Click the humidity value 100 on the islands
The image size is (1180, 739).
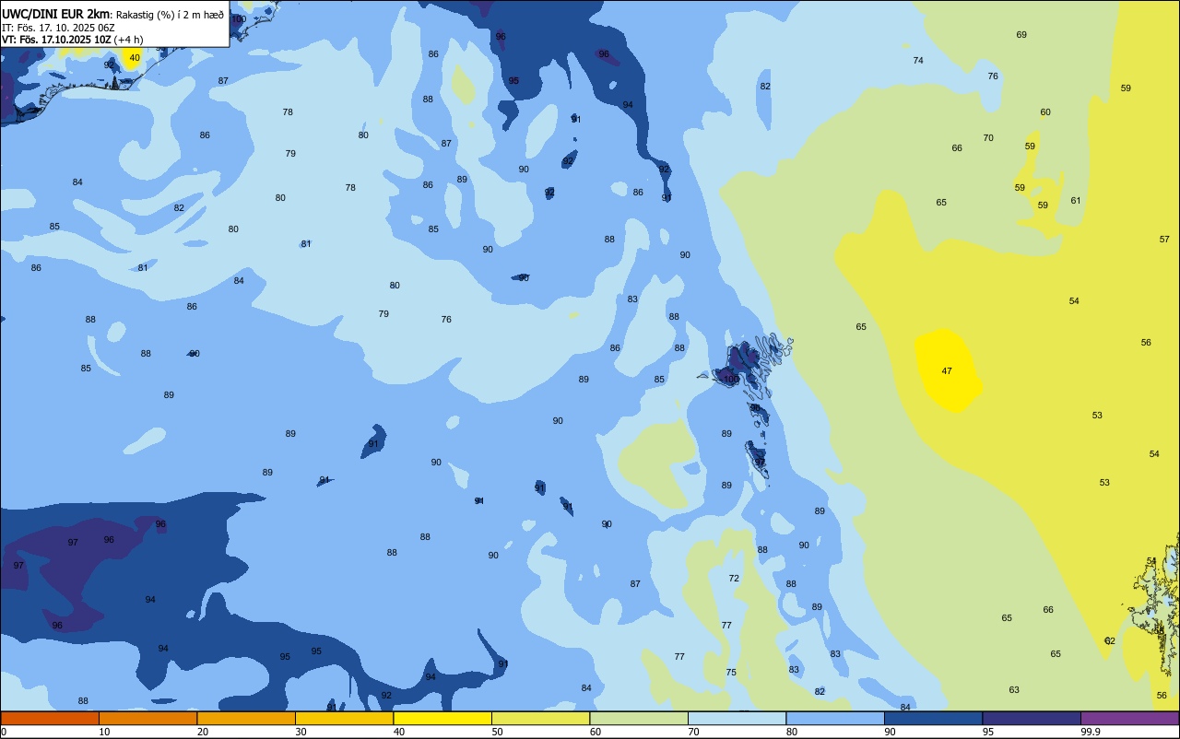(731, 380)
